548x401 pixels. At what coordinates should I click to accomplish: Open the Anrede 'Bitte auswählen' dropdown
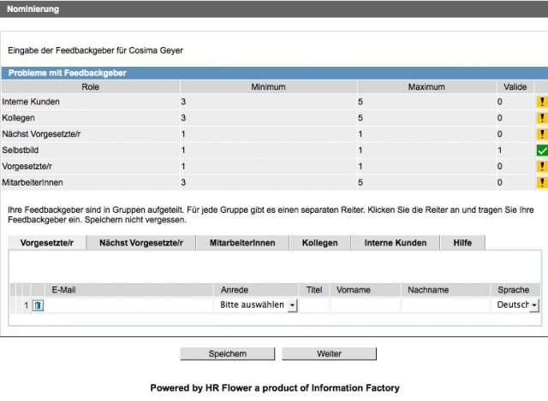pyautogui.click(x=258, y=305)
